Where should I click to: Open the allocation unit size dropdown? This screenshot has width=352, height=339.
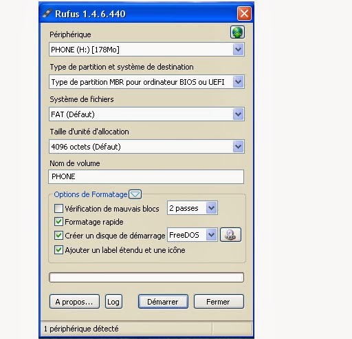click(146, 147)
